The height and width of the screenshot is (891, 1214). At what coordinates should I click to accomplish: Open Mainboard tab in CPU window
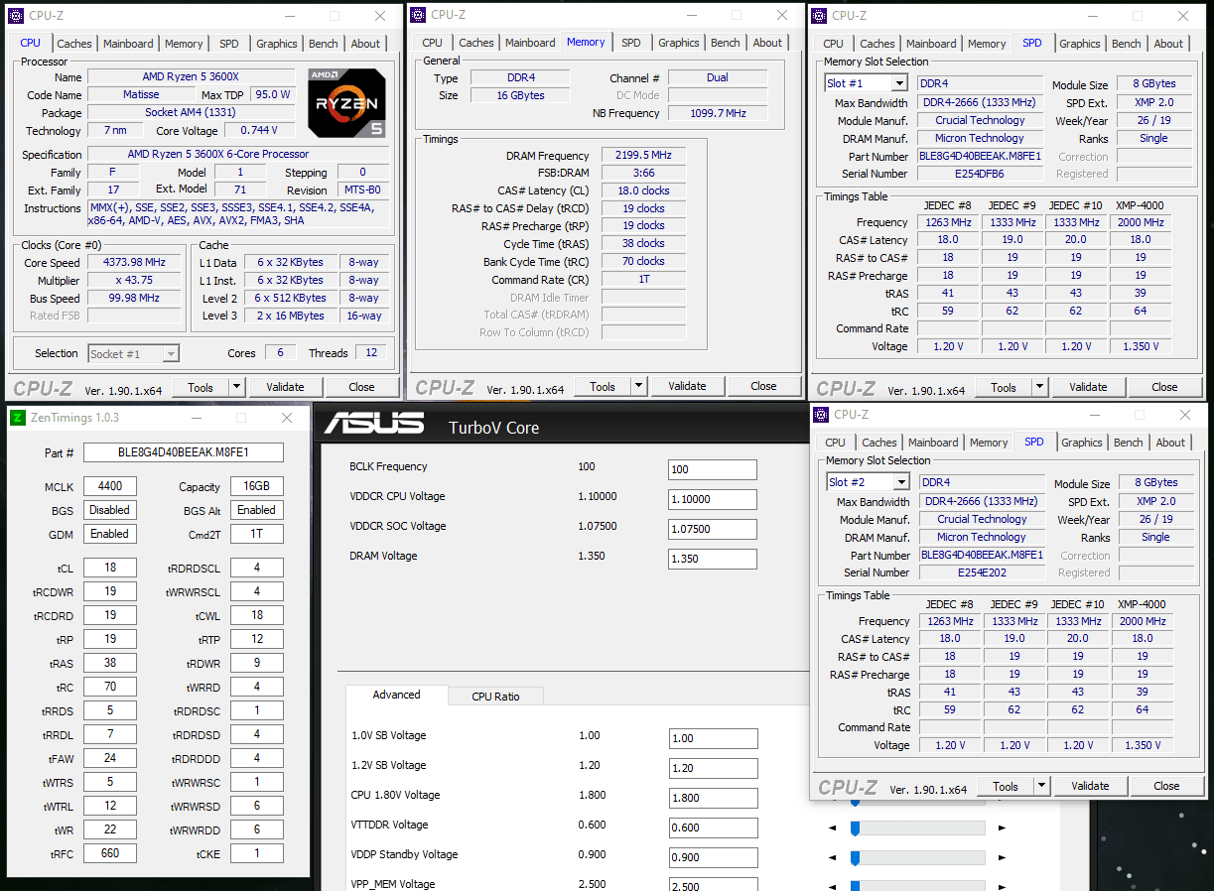point(129,44)
